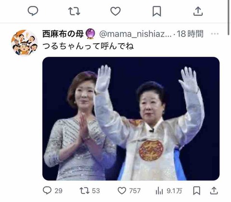Screen dimensions: 231x202
Task: Click the crystal ball emoji badge
Action: click(91, 34)
